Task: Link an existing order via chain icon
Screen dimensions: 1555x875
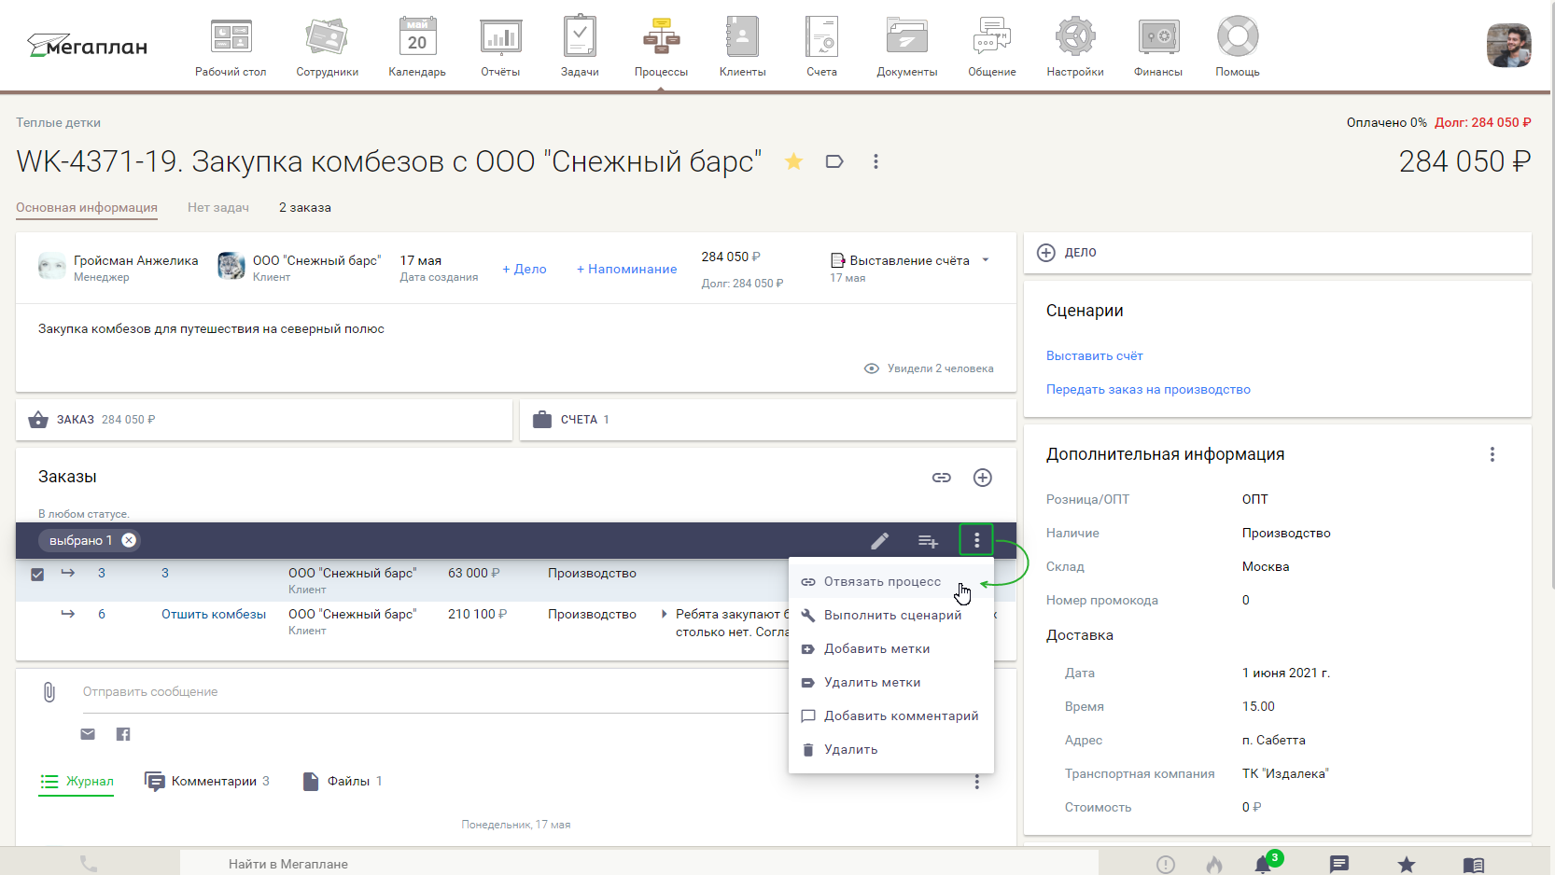Action: (x=942, y=478)
